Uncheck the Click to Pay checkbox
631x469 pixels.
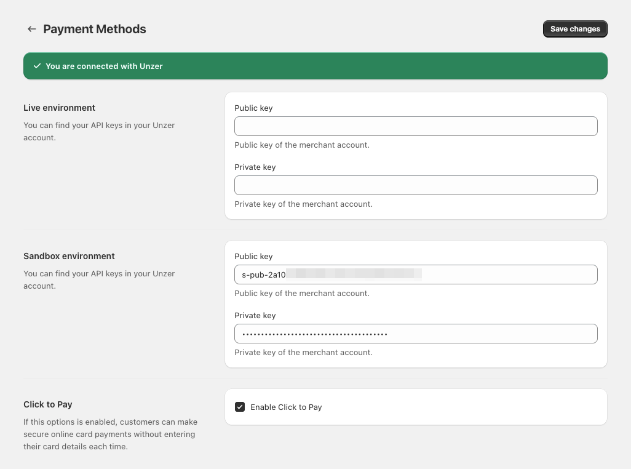pyautogui.click(x=240, y=407)
